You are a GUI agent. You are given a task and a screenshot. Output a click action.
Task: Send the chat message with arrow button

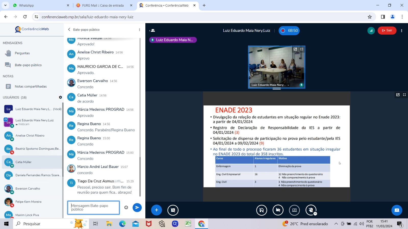coord(137,207)
